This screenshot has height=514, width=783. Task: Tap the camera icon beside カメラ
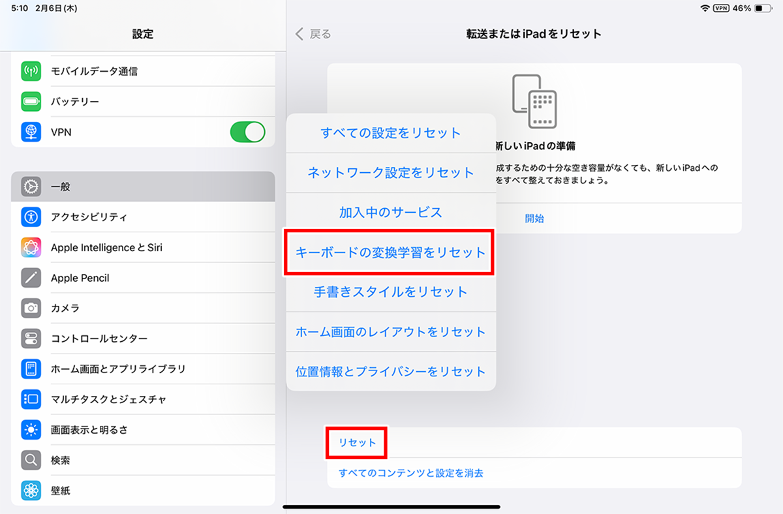click(31, 308)
